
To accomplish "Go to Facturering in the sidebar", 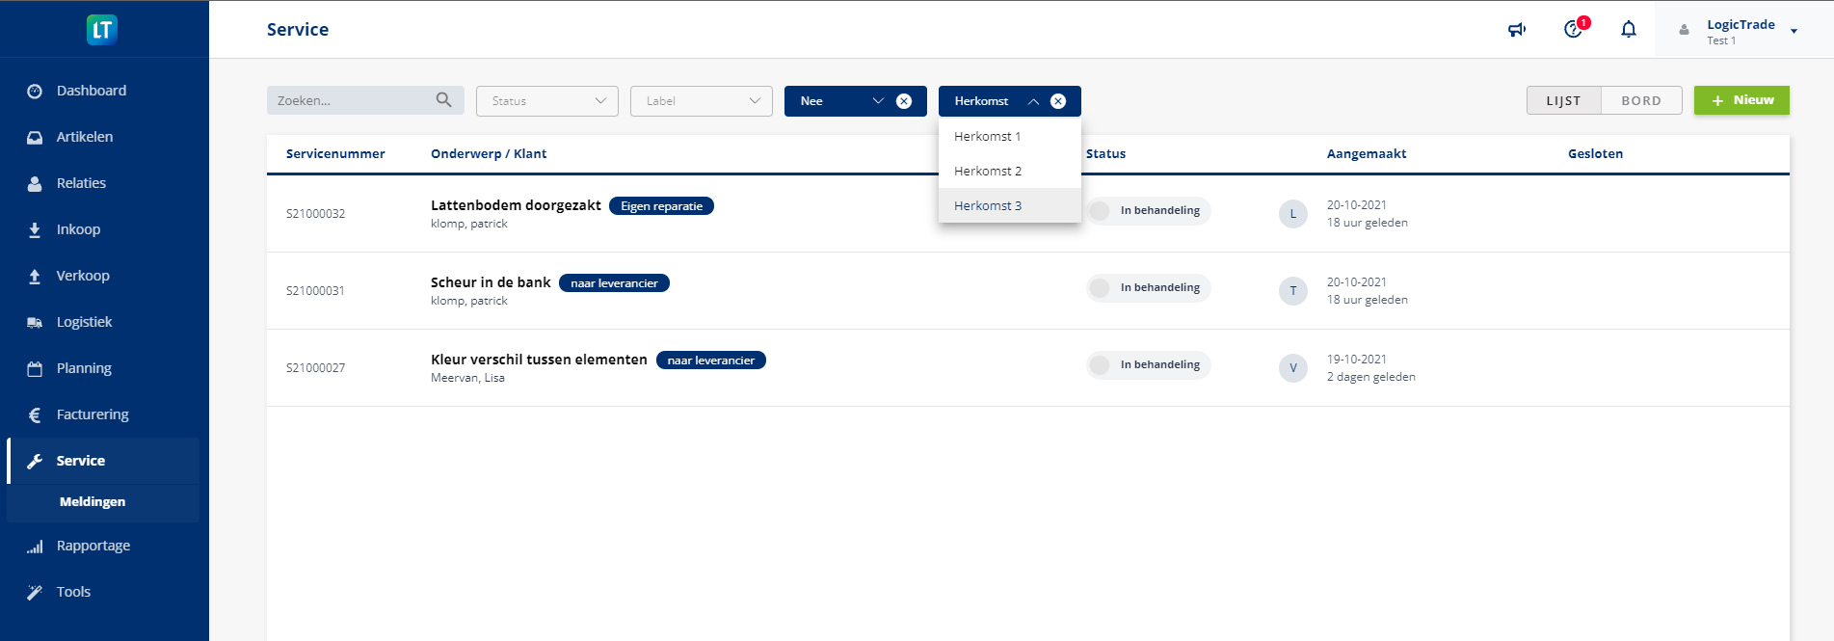I will (x=93, y=414).
